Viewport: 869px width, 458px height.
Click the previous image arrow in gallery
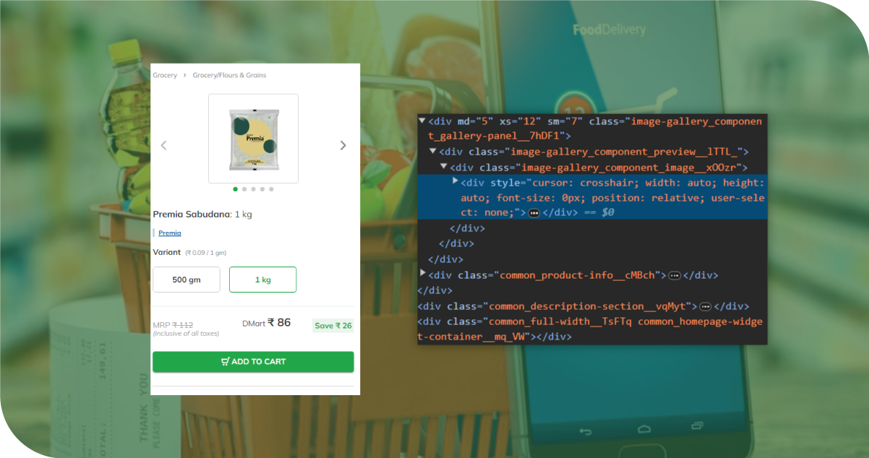pos(163,145)
